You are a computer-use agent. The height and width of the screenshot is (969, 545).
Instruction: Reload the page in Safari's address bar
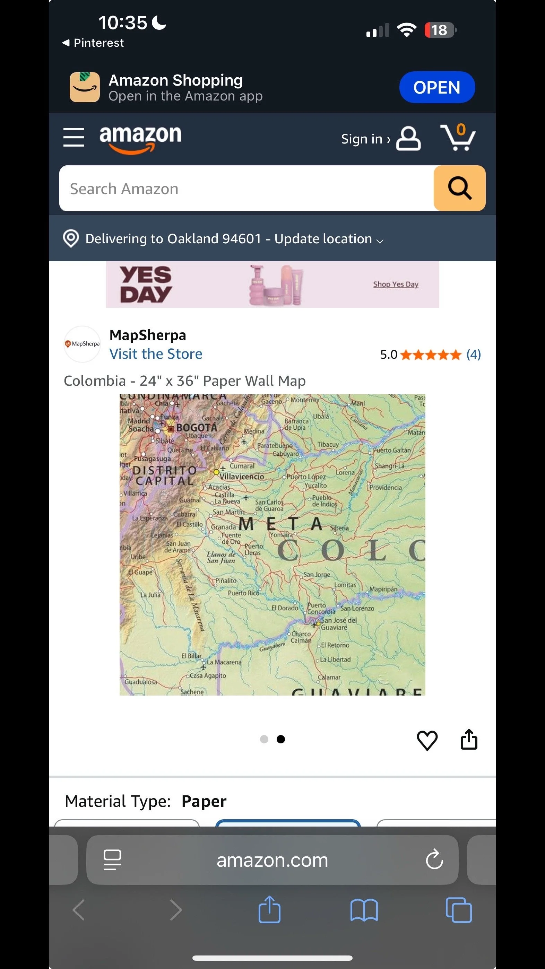click(434, 859)
